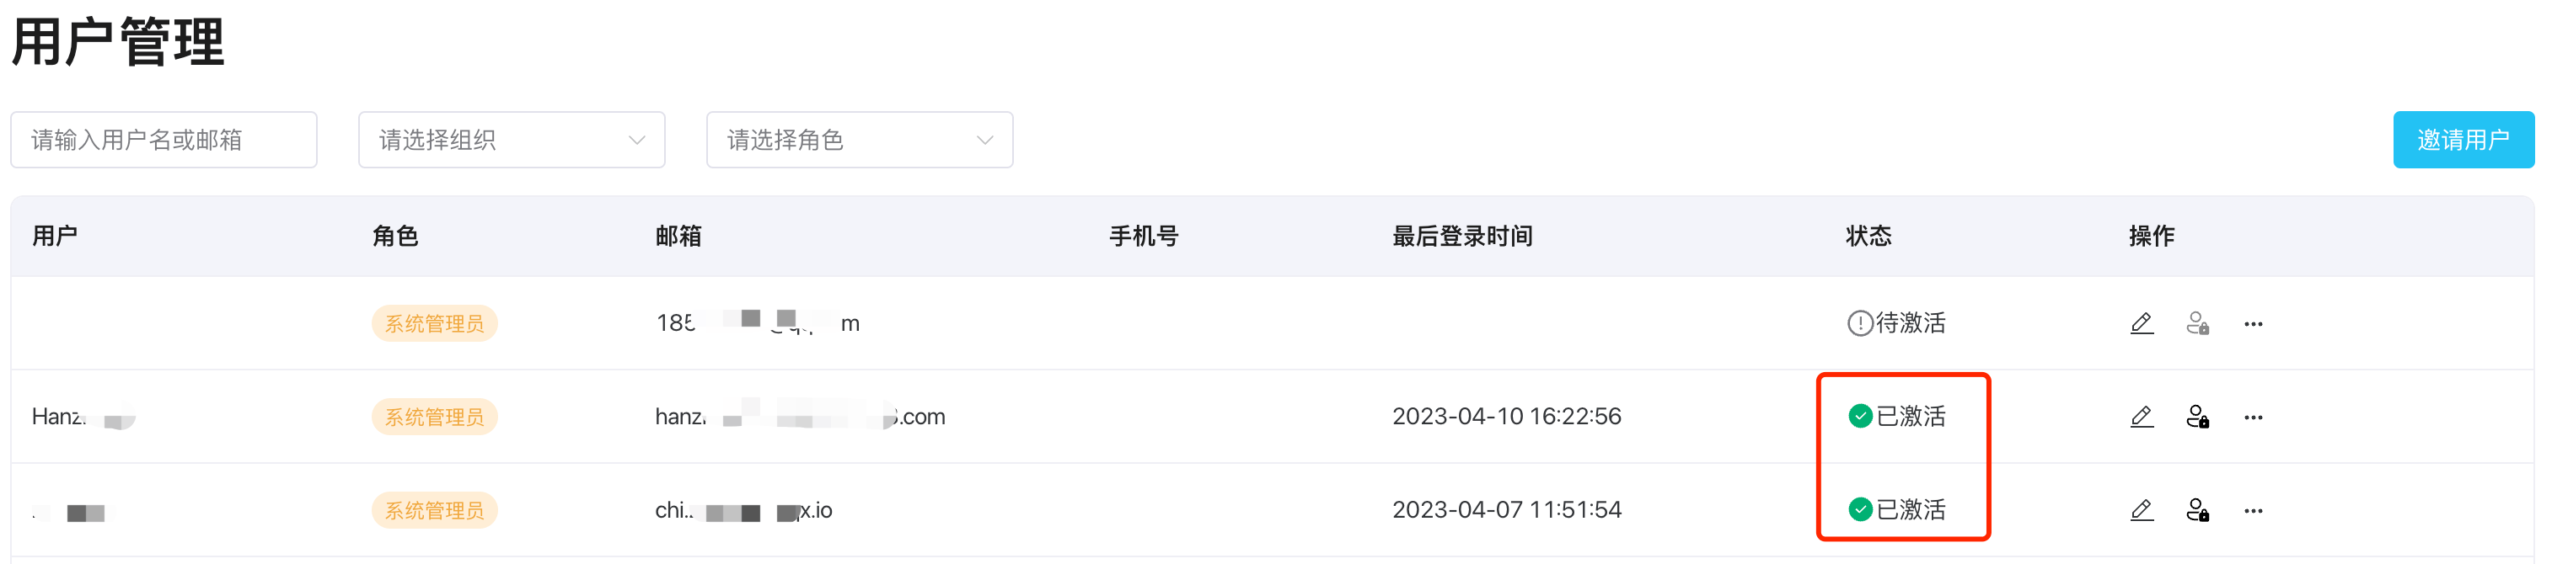
Task: Open more options for pending-activation user
Action: [2253, 323]
